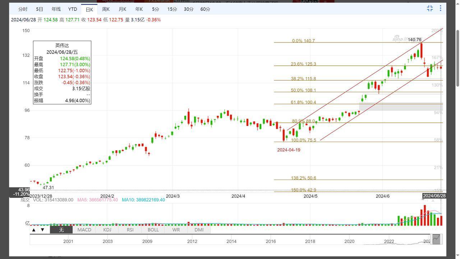460x259 pixels.
Task: Click the MA5 volume average value
Action: 97,200
